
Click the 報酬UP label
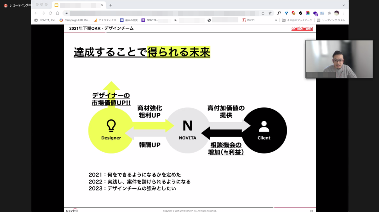click(150, 145)
